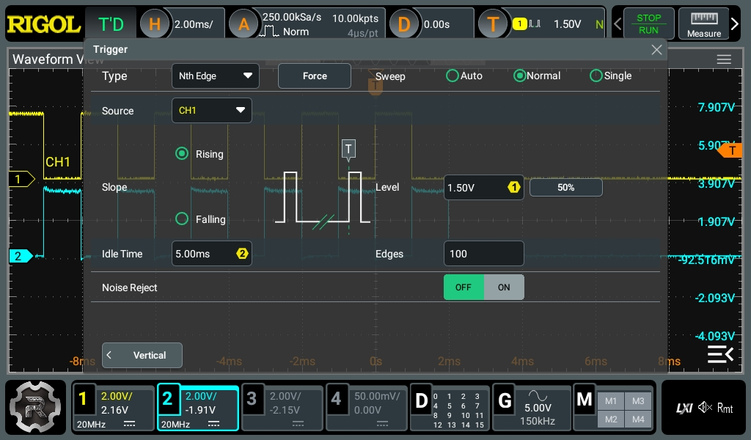
Task: Select the channel 2 tab
Action: point(198,408)
